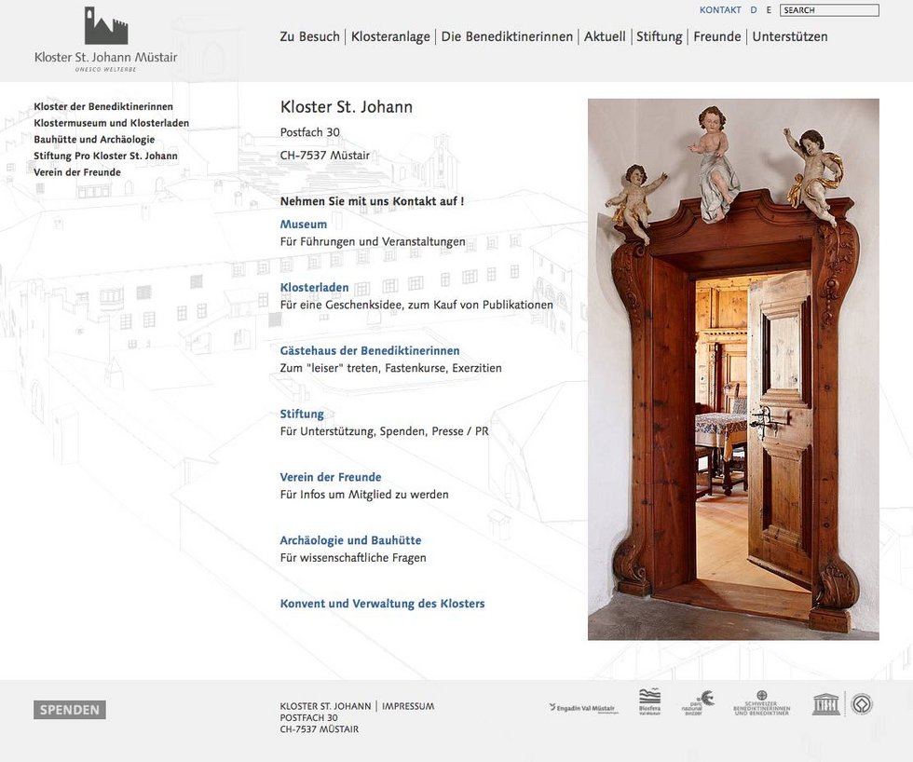The width and height of the screenshot is (913, 762).
Task: Follow the Klosterladen contact link
Action: (x=314, y=288)
